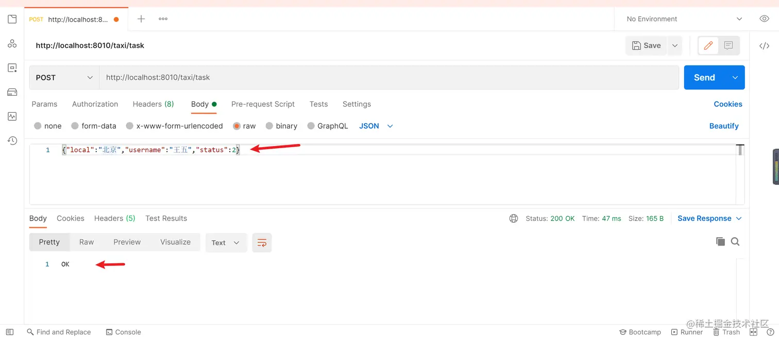Viewport: 779px width, 339px height.
Task: Open the tab options ellipsis menu
Action: pyautogui.click(x=163, y=19)
